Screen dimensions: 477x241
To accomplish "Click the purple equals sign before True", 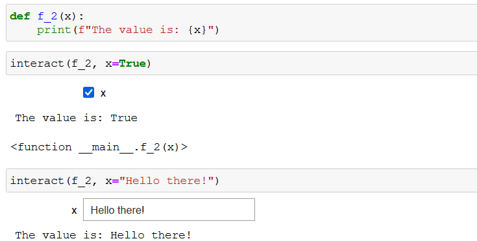I will coord(116,63).
